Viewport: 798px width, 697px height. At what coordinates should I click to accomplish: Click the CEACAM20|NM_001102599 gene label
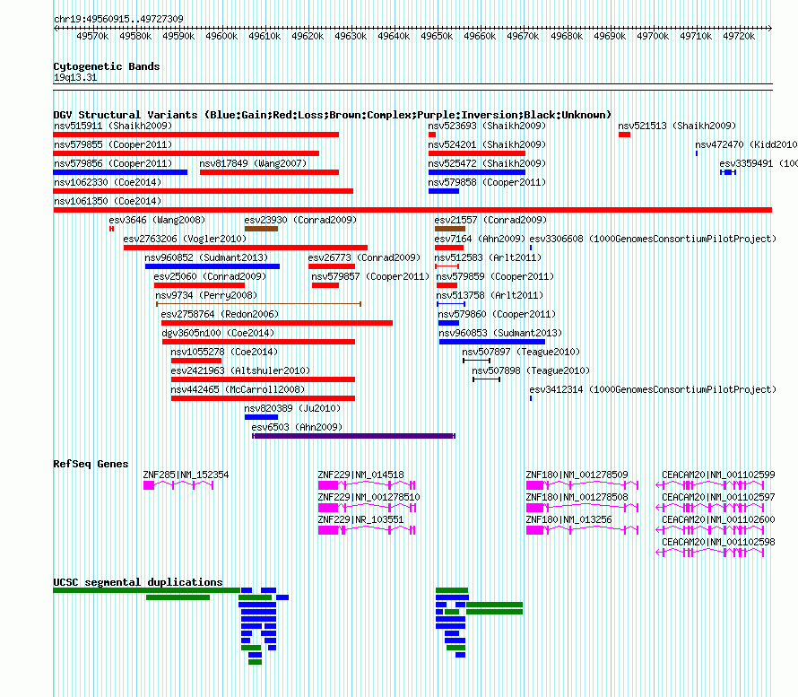pos(718,475)
